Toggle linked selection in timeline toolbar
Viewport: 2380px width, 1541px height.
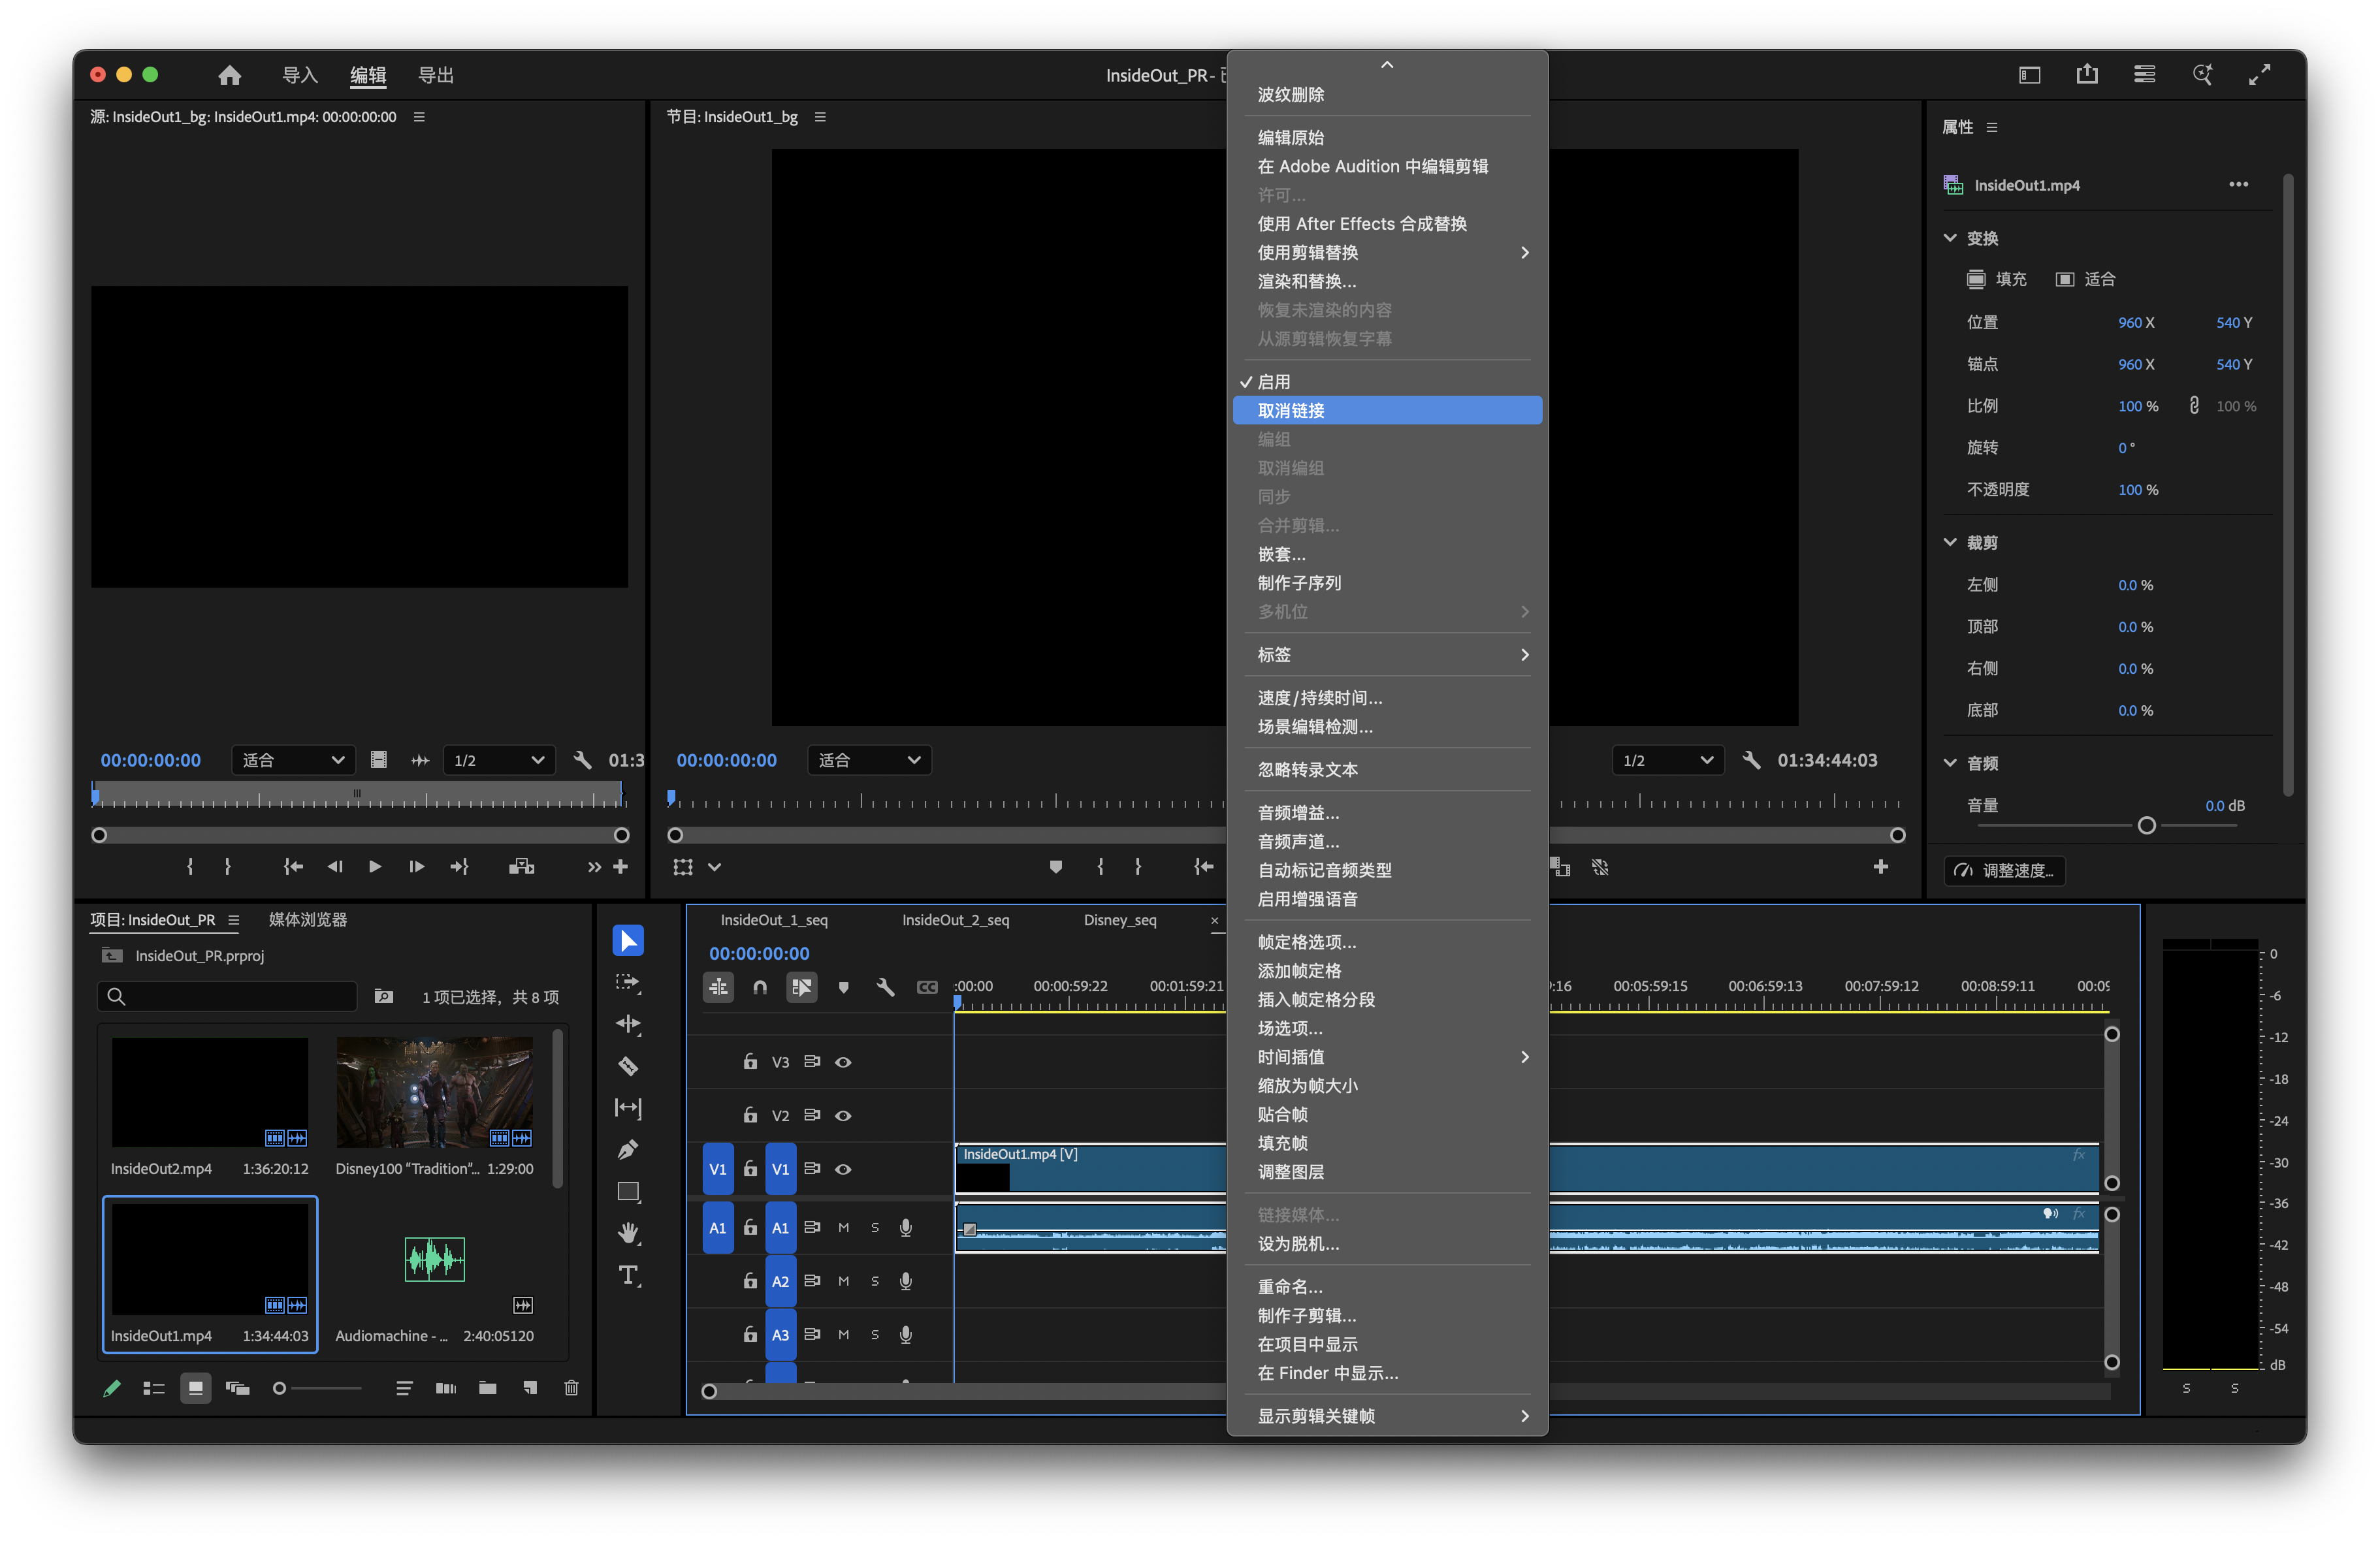[802, 987]
